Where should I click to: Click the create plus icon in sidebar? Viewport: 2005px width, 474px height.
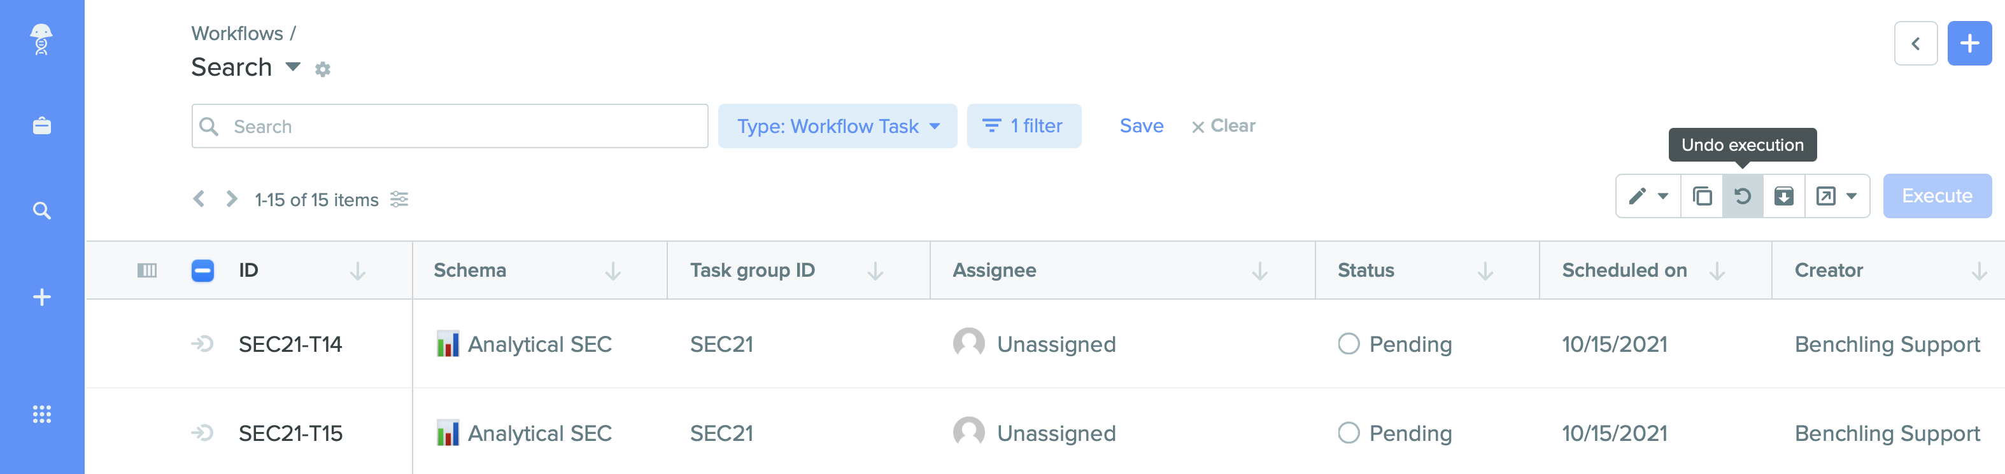(42, 296)
